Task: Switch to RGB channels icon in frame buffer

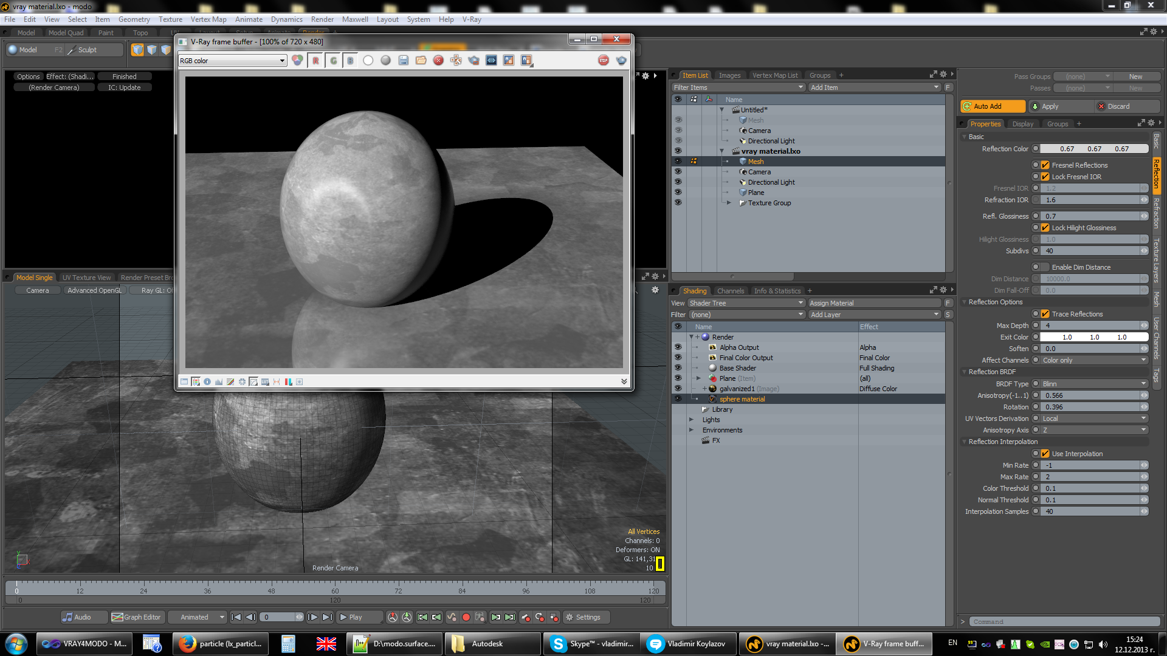Action: 297,61
